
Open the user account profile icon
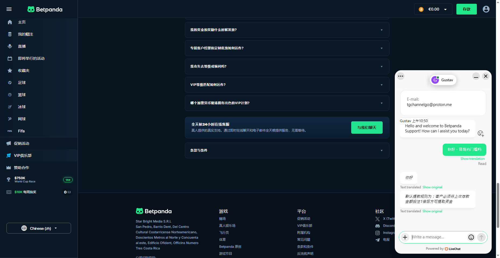tap(486, 9)
